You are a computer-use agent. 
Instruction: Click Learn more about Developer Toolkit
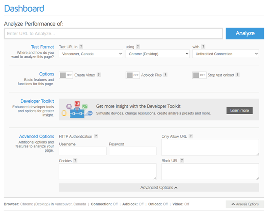(240, 111)
